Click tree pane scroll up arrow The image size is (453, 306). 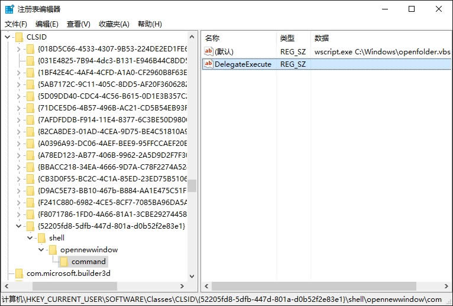(192, 37)
